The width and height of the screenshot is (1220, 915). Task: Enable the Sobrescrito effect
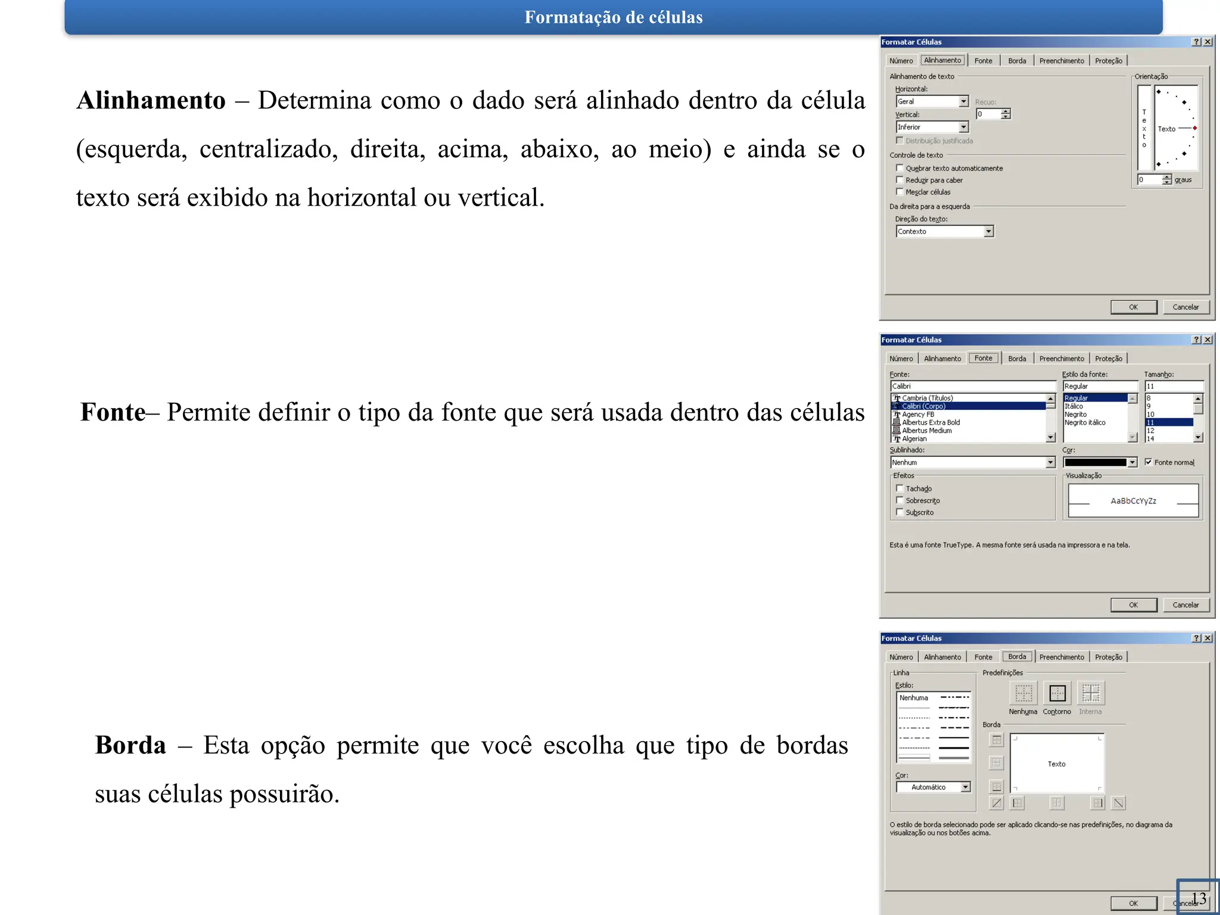pos(900,500)
